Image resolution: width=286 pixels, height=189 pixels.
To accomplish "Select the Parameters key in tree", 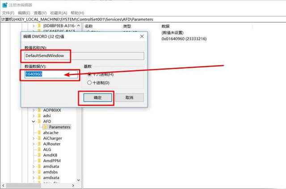I will click(59, 127).
